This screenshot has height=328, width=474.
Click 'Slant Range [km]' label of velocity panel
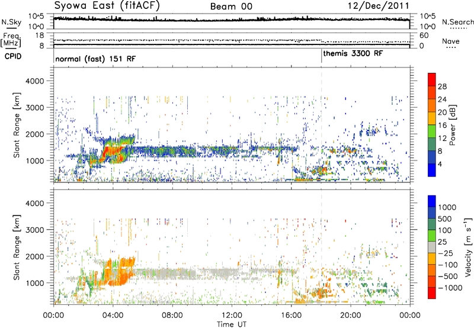(x=17, y=247)
